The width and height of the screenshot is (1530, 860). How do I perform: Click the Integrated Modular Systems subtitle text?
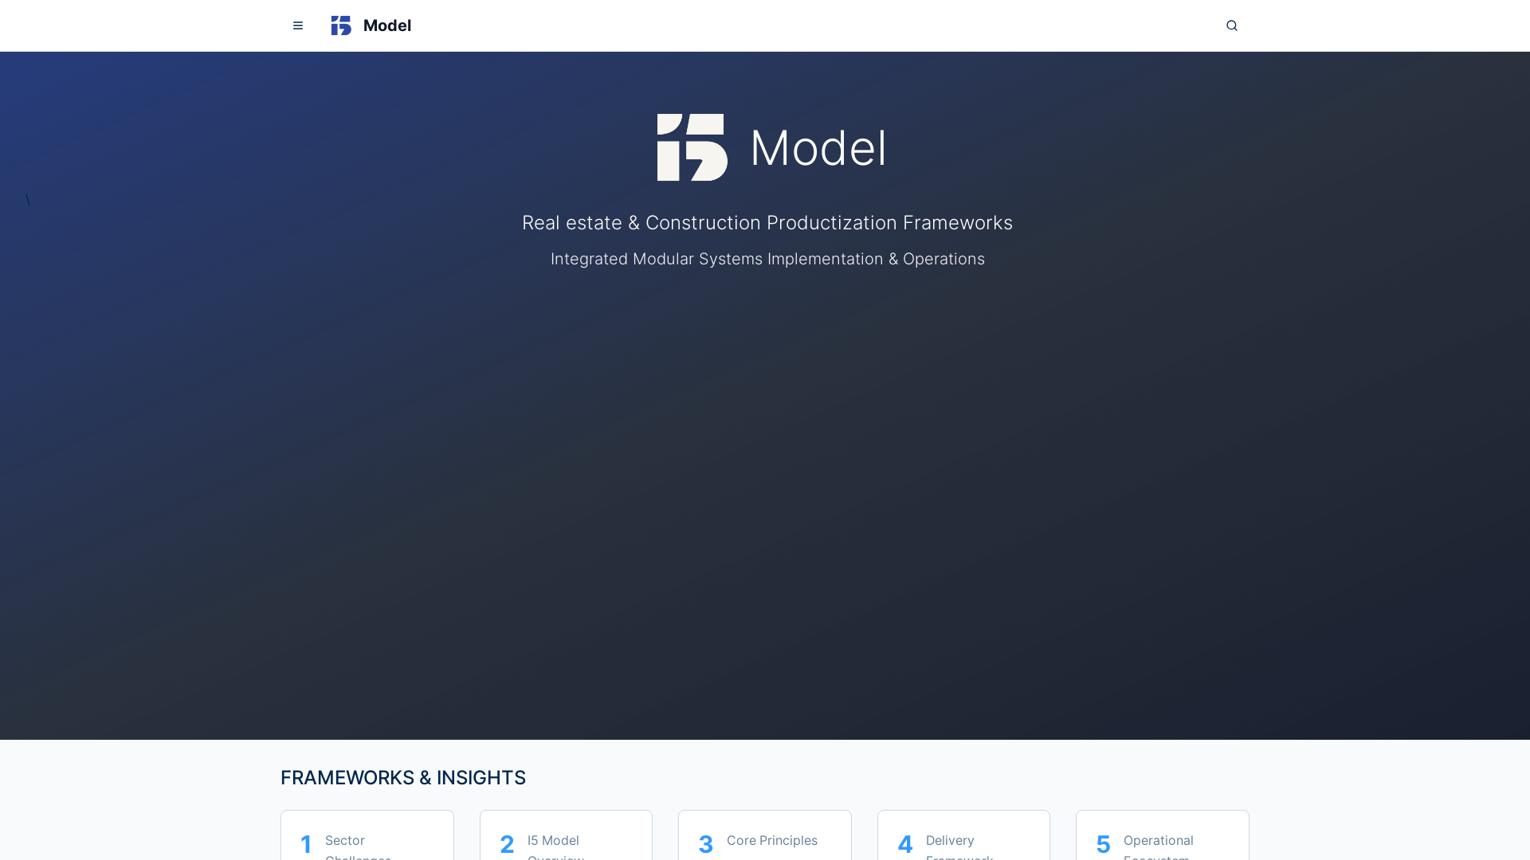point(767,259)
